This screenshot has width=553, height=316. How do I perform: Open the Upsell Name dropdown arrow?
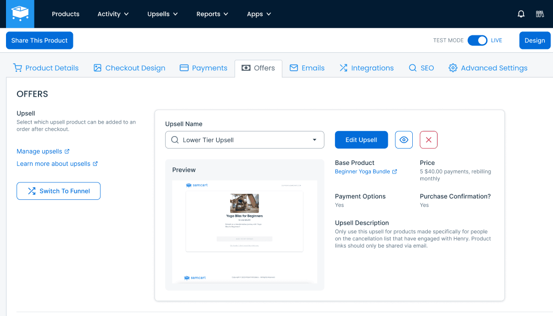click(x=314, y=140)
